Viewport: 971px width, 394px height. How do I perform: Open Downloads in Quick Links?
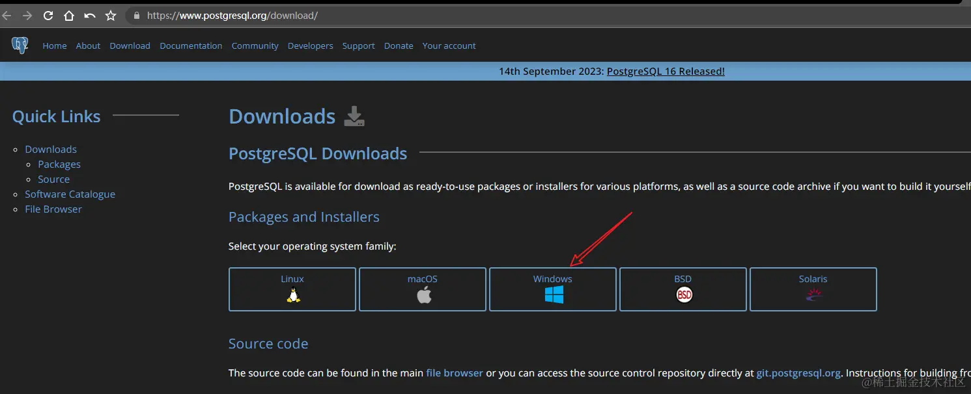click(51, 150)
